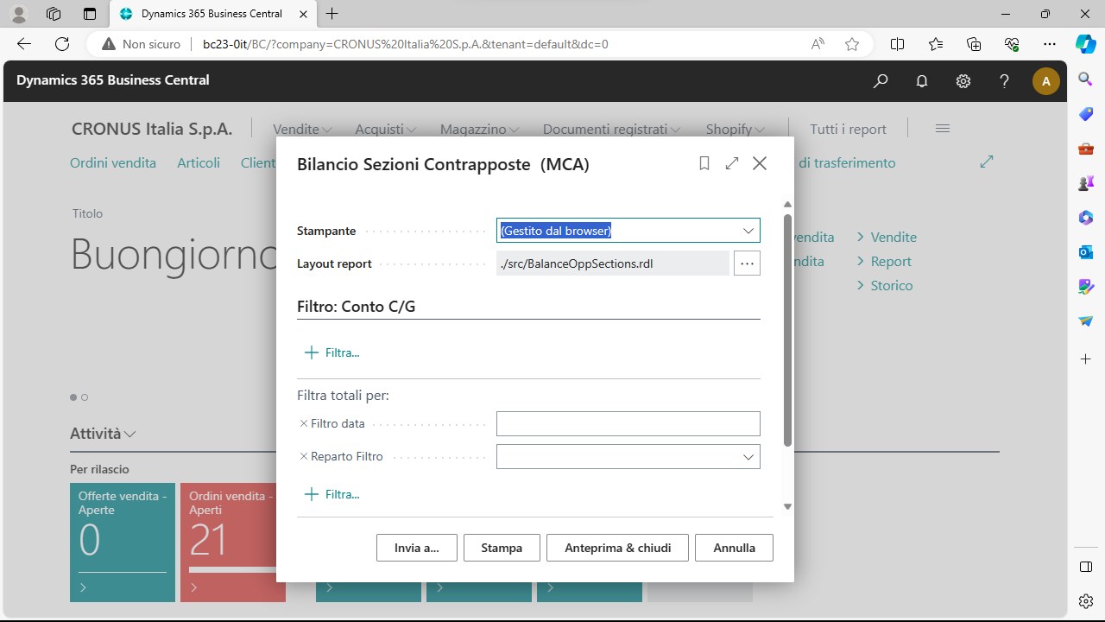This screenshot has width=1105, height=622.
Task: Go back in the browser
Action: pyautogui.click(x=24, y=44)
